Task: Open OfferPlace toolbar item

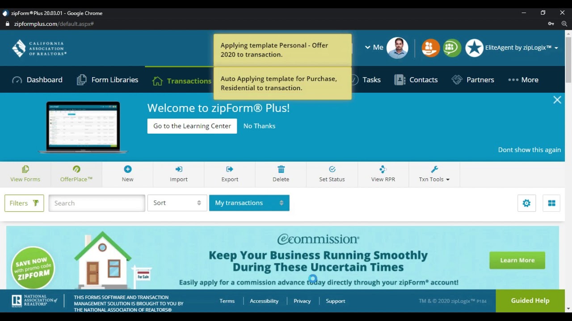Action: (76, 174)
